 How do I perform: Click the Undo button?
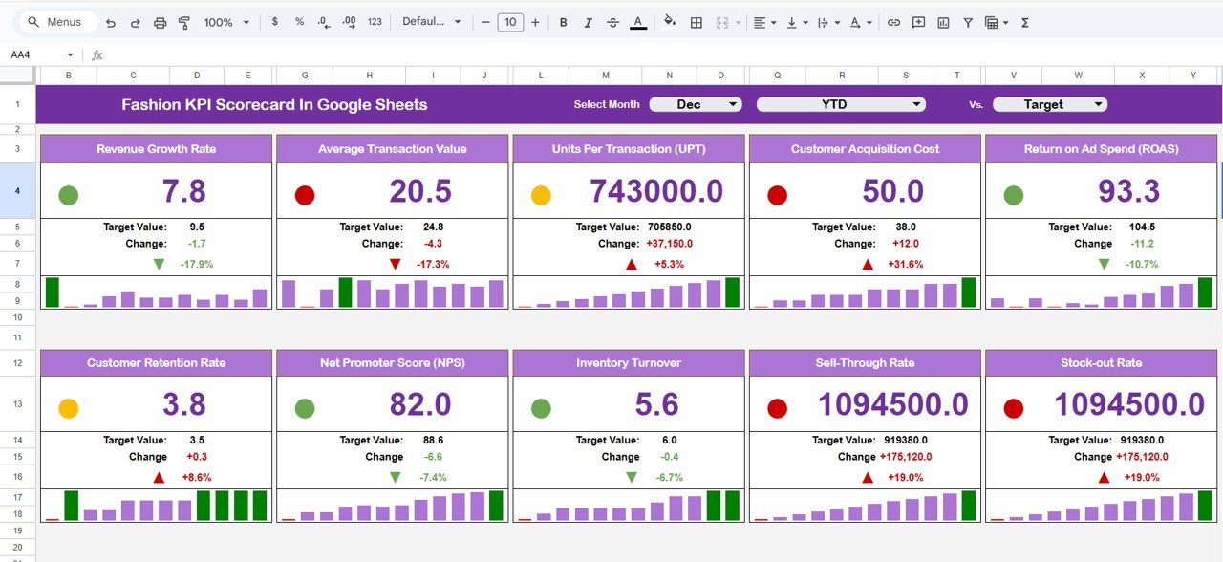tap(109, 21)
